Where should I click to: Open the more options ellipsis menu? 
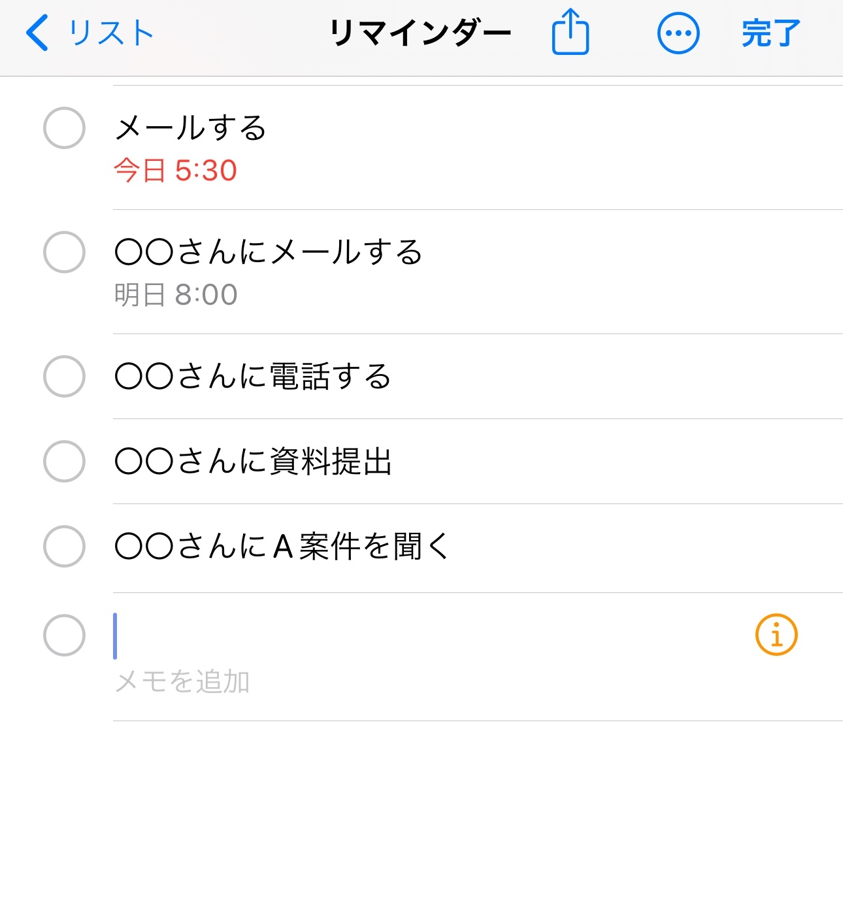click(x=678, y=33)
